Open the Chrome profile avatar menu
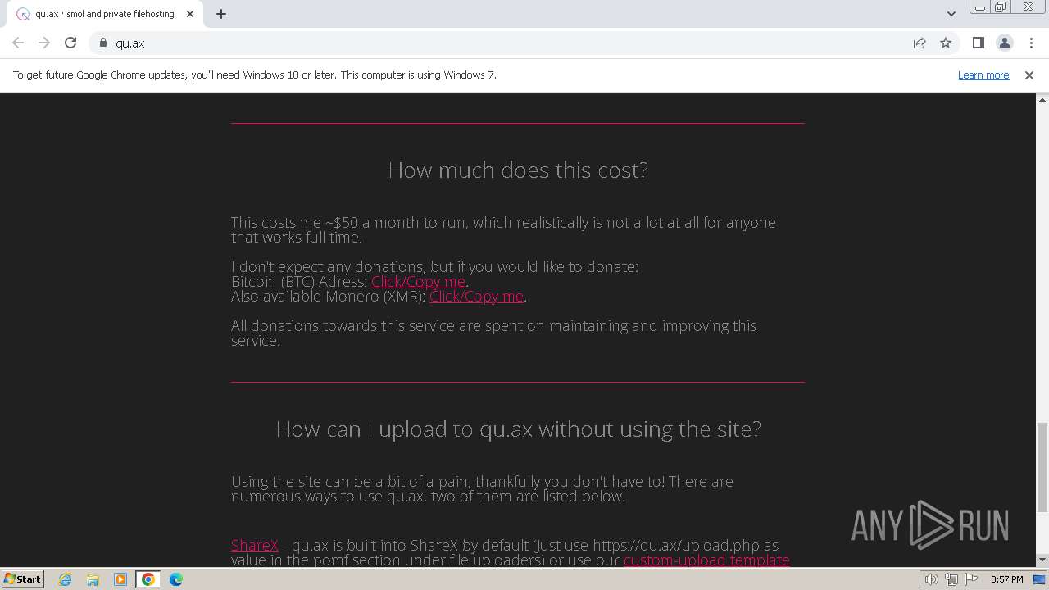Image resolution: width=1049 pixels, height=590 pixels. pos(1004,43)
